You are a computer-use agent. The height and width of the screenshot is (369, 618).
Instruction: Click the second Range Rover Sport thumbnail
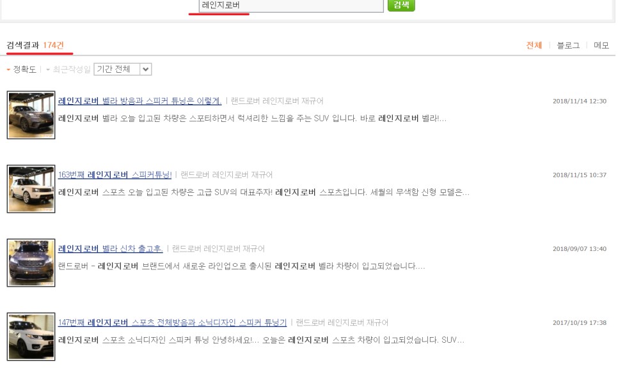[x=31, y=188]
